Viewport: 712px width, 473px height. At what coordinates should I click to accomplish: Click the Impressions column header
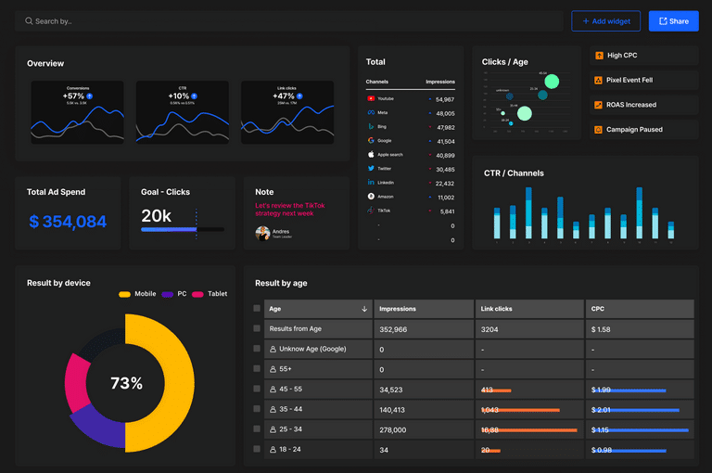pyautogui.click(x=398, y=309)
